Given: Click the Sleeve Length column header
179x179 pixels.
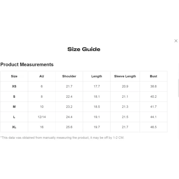Looking at the screenshot, I should 125,76.
